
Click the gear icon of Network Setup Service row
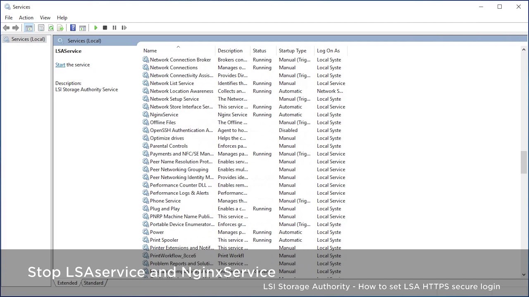pos(145,99)
